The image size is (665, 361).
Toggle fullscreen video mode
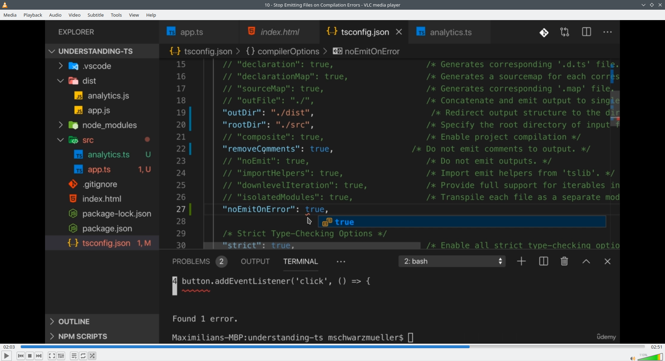coord(52,356)
